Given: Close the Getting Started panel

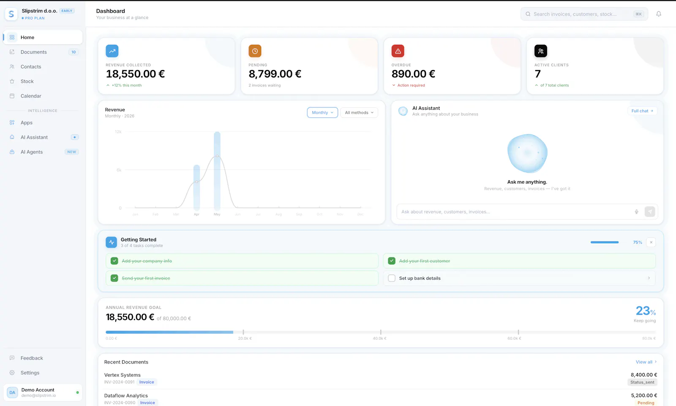Looking at the screenshot, I should [651, 242].
